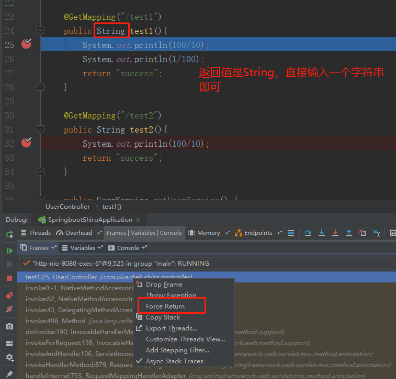Rerun SpringbootShiroApplication debug session

[x=9, y=234]
